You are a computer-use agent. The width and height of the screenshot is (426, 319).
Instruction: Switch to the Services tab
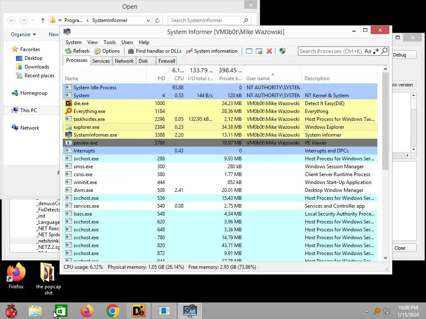pos(101,61)
